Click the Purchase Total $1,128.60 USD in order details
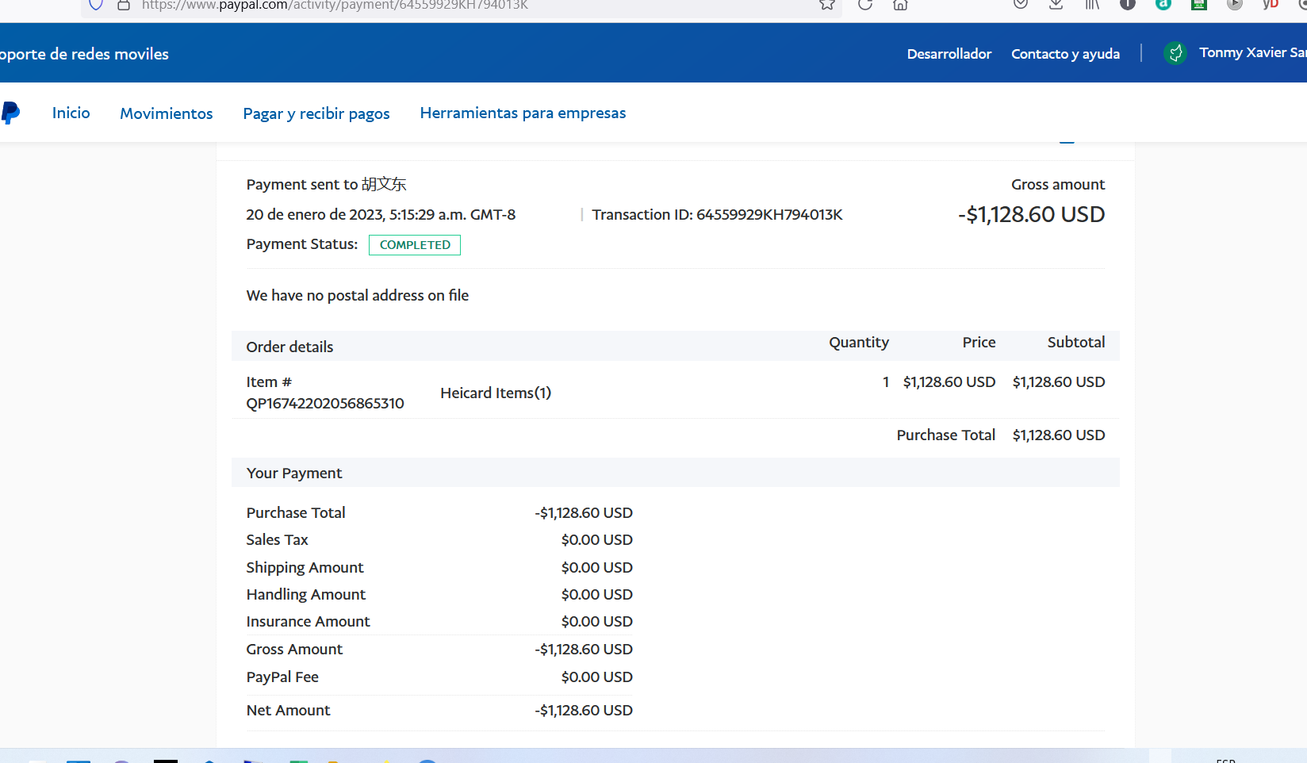Image resolution: width=1307 pixels, height=763 pixels. (1058, 435)
